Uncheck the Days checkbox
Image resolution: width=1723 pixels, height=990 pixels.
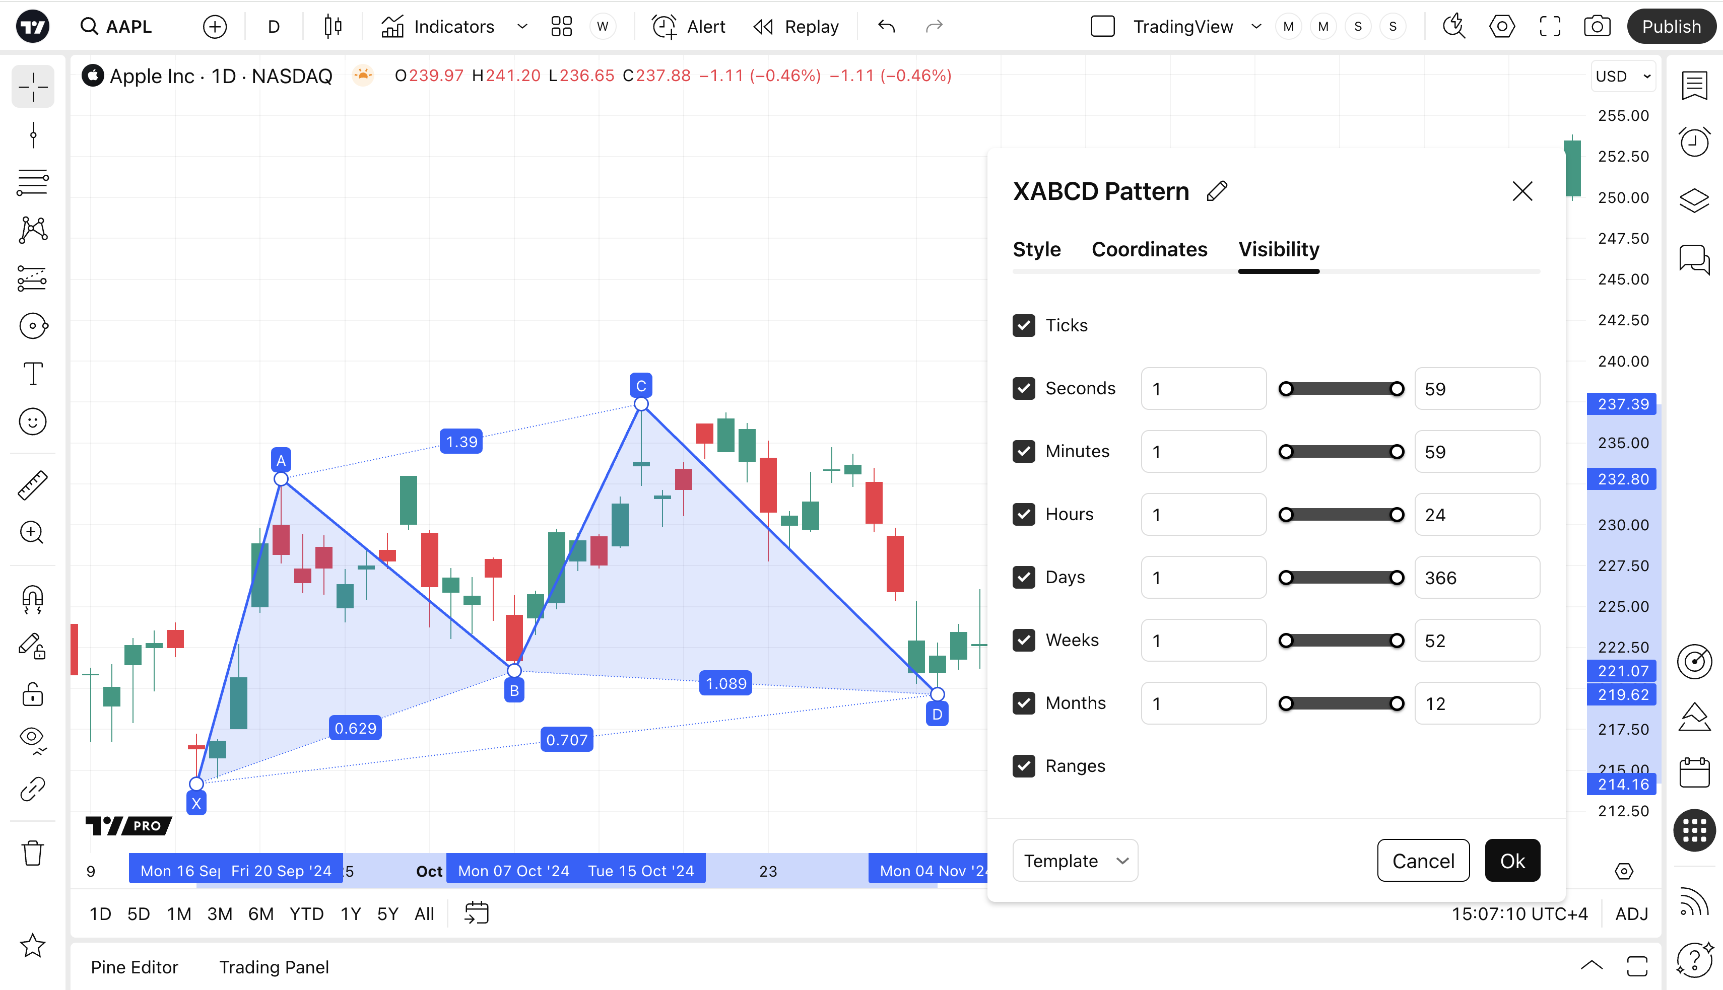click(x=1024, y=577)
